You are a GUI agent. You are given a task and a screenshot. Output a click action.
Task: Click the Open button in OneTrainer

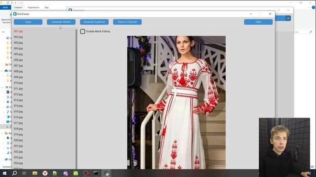pyautogui.click(x=28, y=22)
